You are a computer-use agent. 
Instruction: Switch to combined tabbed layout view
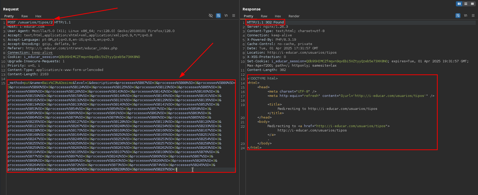(472, 4)
